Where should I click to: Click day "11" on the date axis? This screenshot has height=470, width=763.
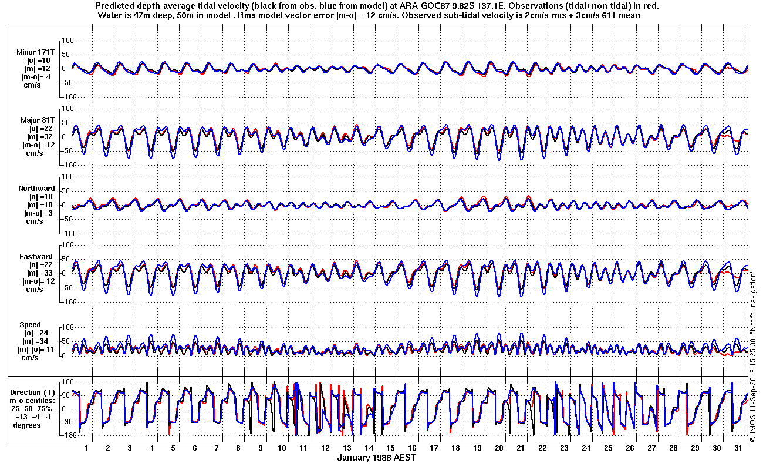coord(303,448)
